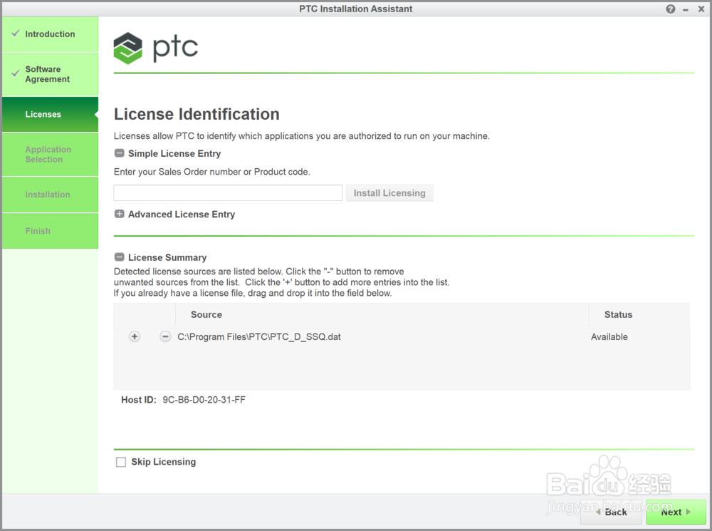Minimize the PTC Installation Assistant window
This screenshot has height=531, width=712.
686,9
